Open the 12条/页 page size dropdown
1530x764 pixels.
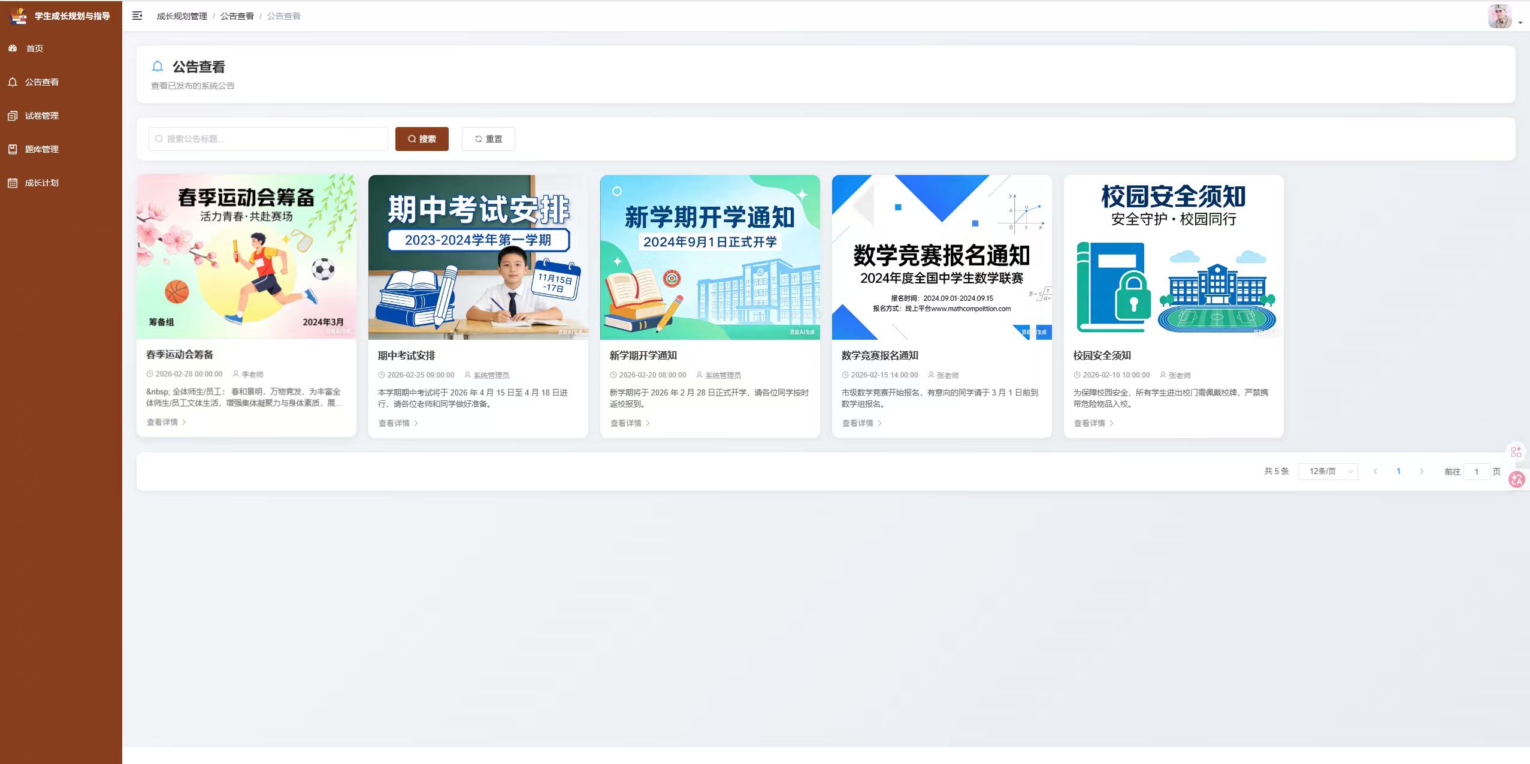1328,472
